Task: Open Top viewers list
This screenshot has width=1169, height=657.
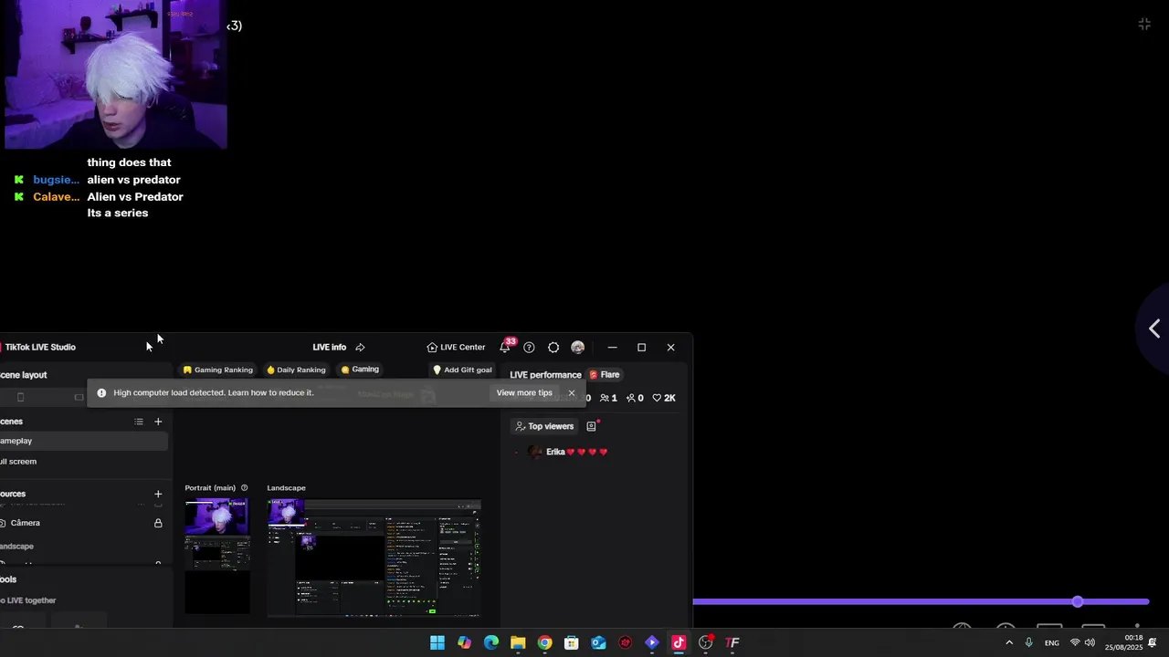Action: [544, 426]
